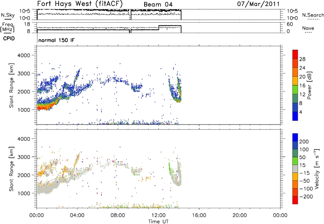
Task: Click the "CPID" label
Action: click(9, 38)
